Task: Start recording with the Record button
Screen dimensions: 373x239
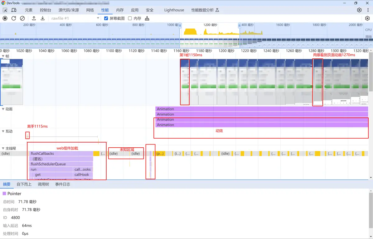Action: 5,18
